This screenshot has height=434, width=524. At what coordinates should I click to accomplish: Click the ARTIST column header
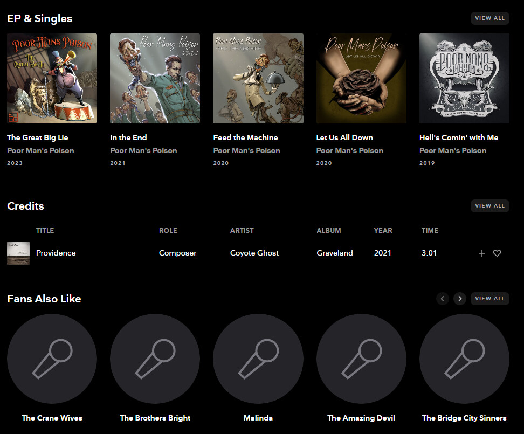(x=242, y=231)
